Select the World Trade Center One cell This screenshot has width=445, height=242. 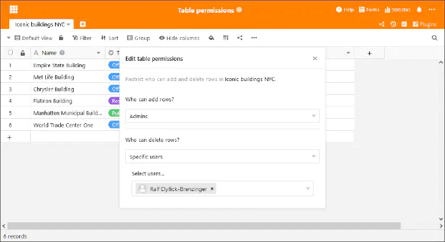click(68, 125)
